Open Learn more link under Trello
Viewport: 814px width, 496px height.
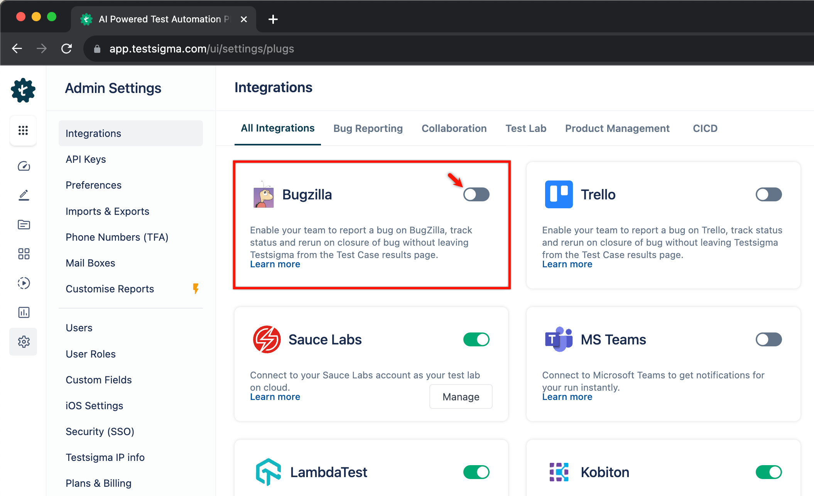pyautogui.click(x=567, y=264)
